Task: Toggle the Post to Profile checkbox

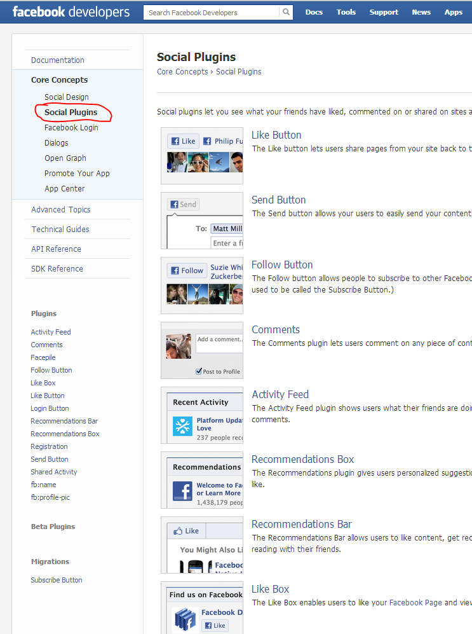Action: click(199, 371)
